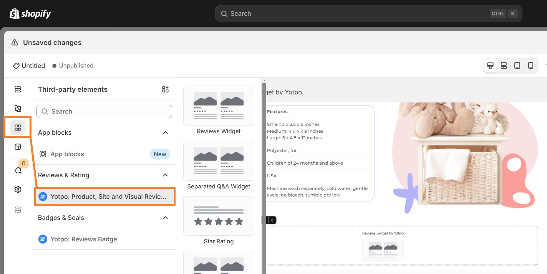Open Settings via the gear icon in sidebar
Image resolution: width=547 pixels, height=274 pixels.
coord(18,189)
